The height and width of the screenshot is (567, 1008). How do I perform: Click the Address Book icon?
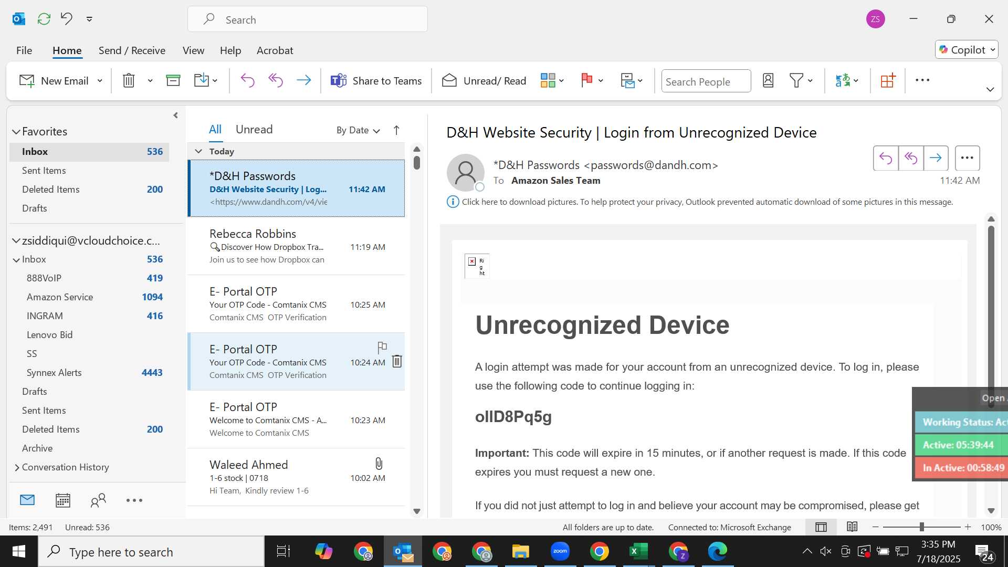(x=768, y=81)
